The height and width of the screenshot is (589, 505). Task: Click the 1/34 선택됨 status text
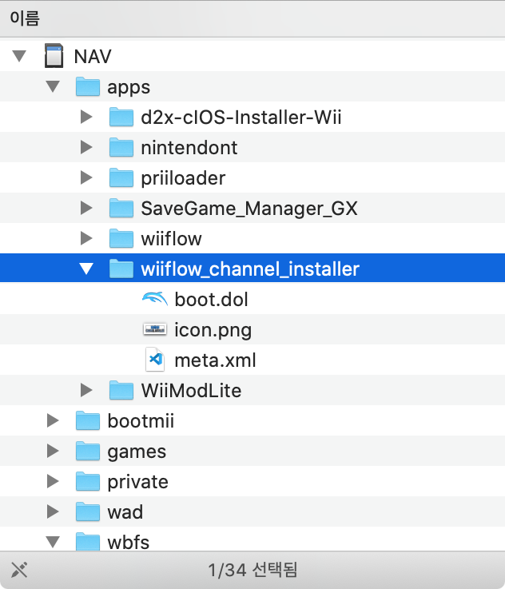point(252,570)
